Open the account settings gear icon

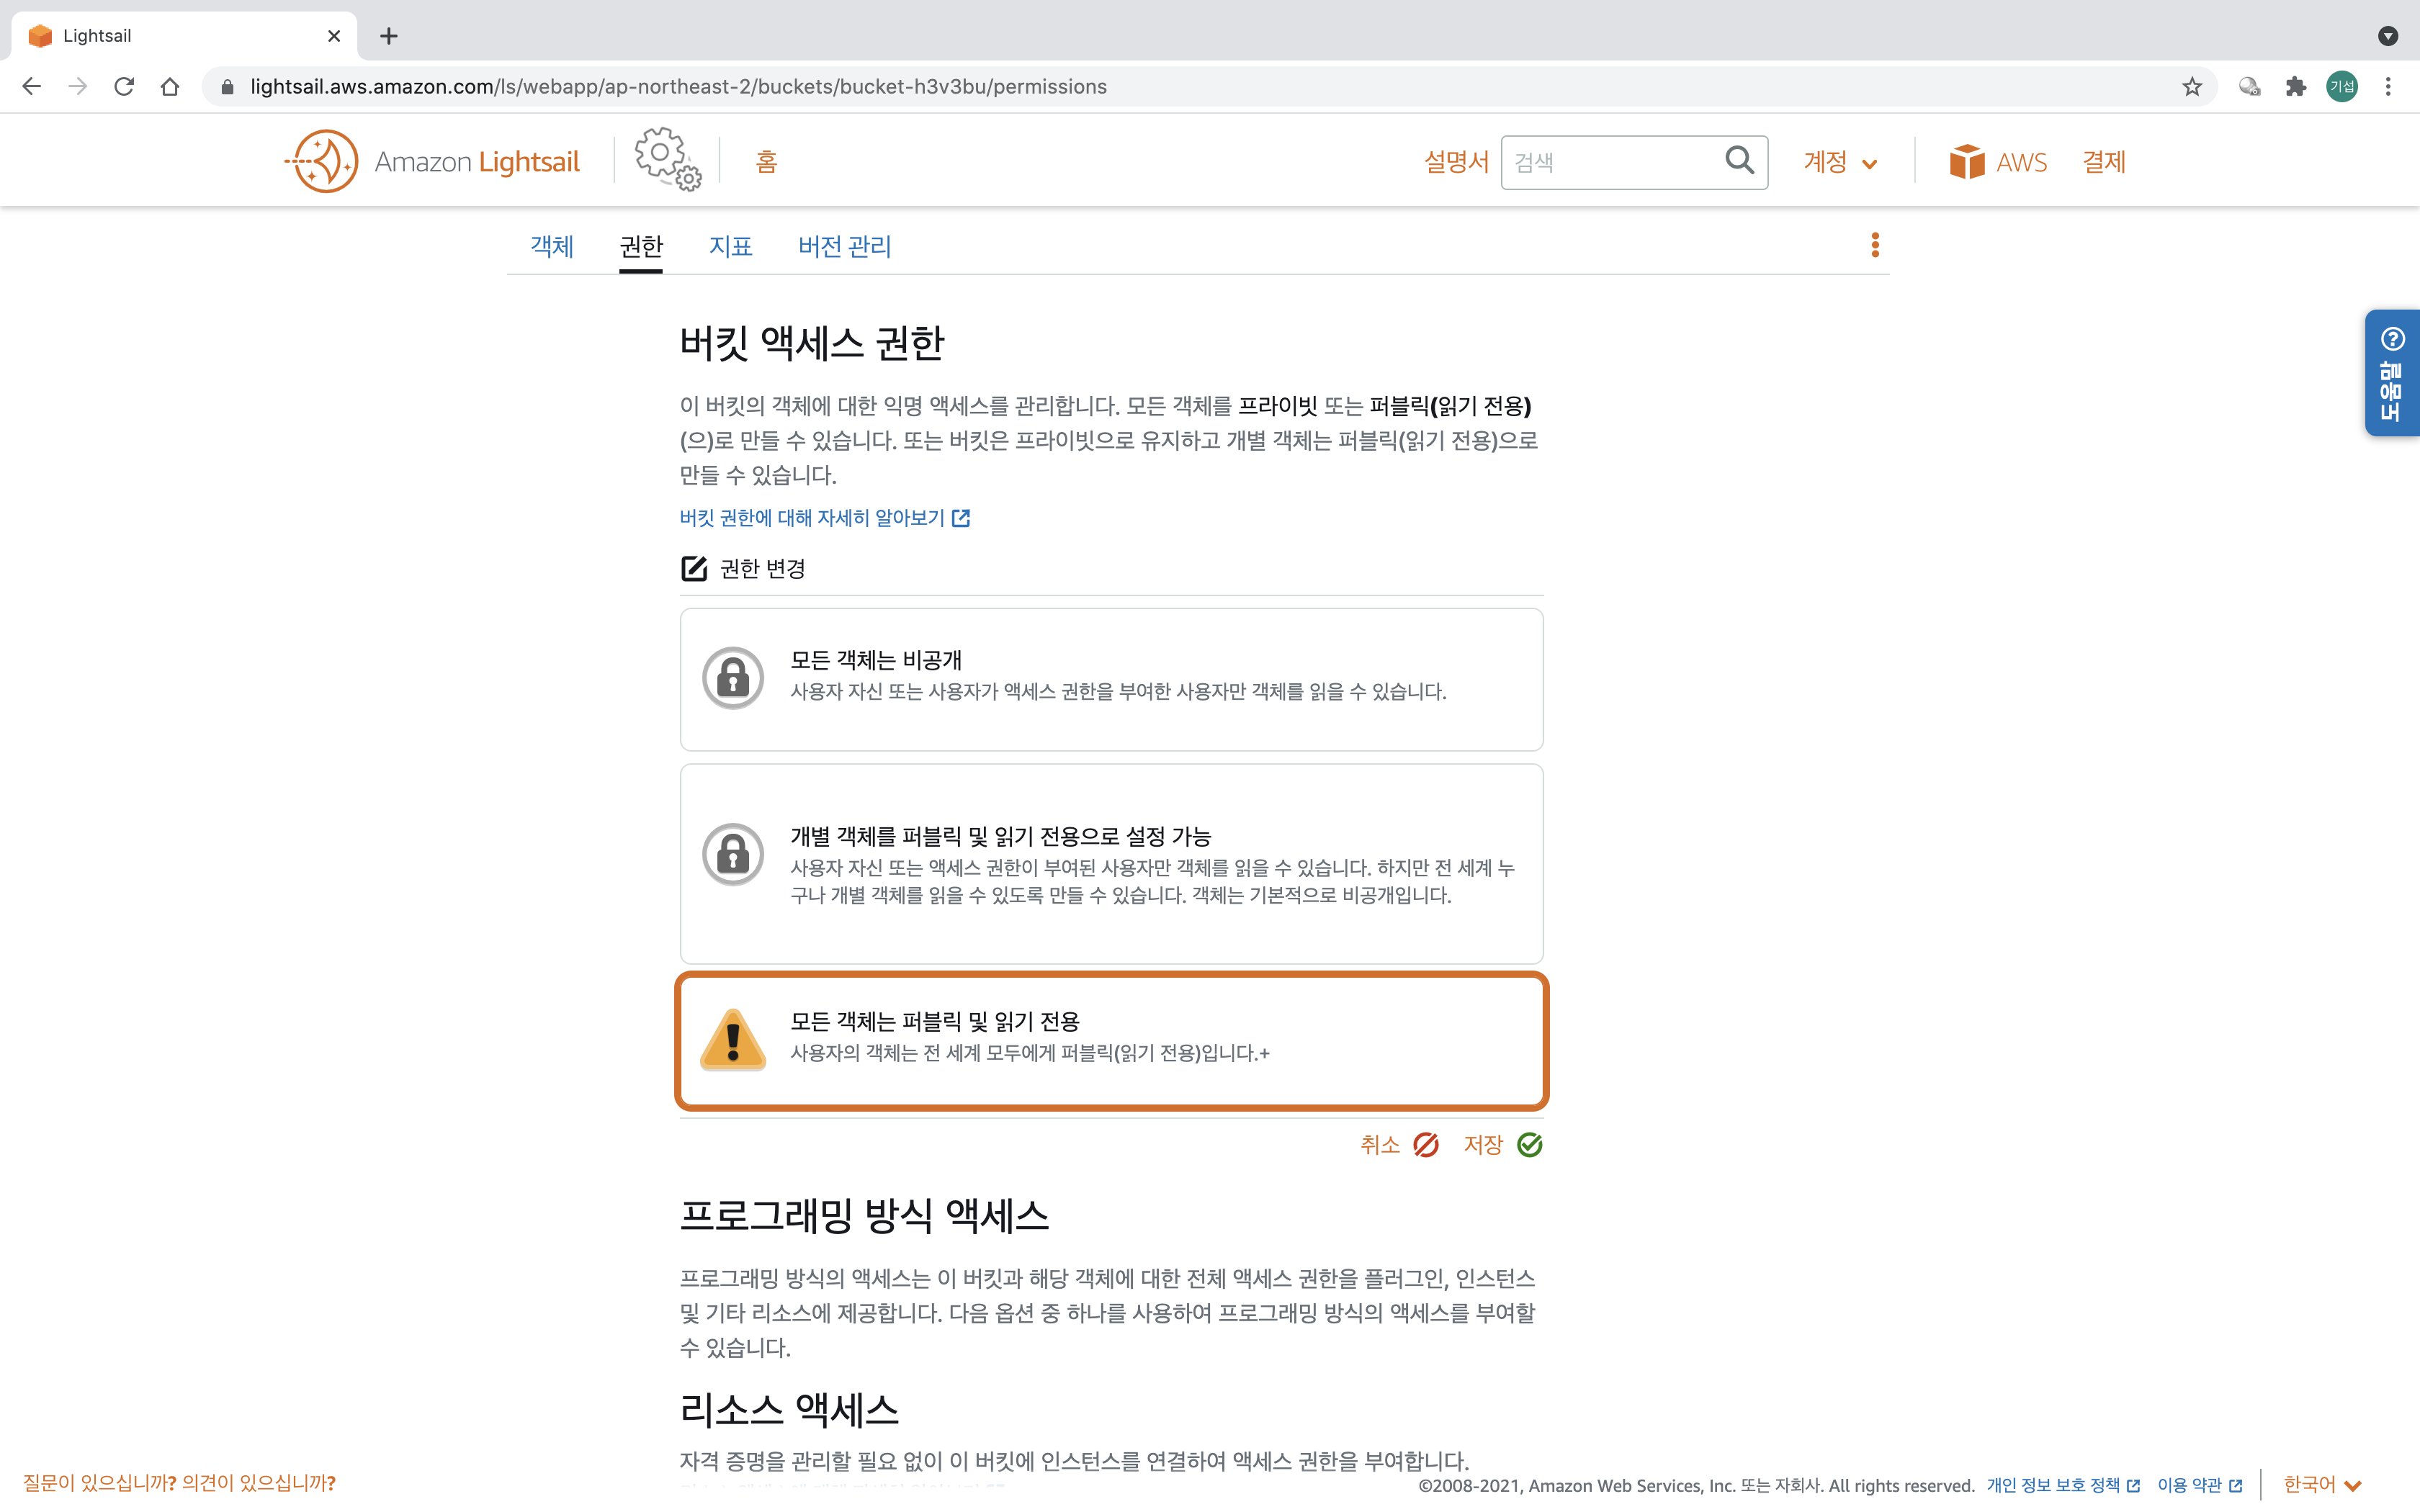point(666,159)
